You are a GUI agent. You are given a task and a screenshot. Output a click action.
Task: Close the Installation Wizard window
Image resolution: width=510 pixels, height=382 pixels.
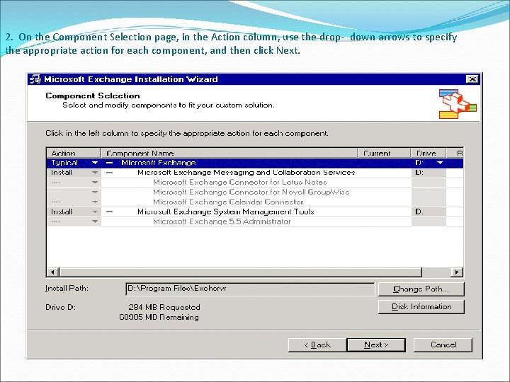point(472,79)
